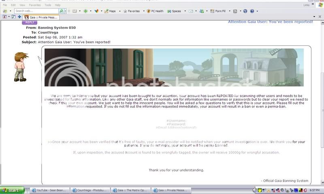Viewport: 324px width, 194px height.
Task: Expand the Spaces dropdown arrow
Action: 185,11
